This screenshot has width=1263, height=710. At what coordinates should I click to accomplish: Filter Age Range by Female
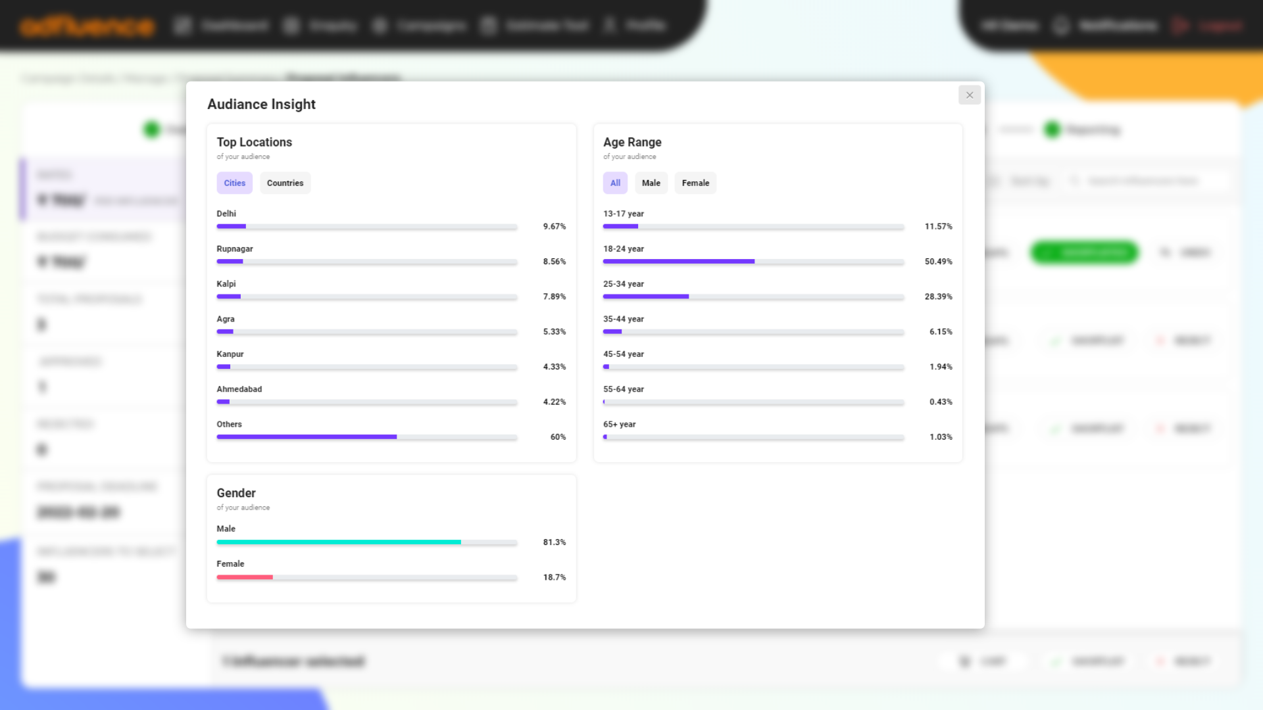(695, 183)
